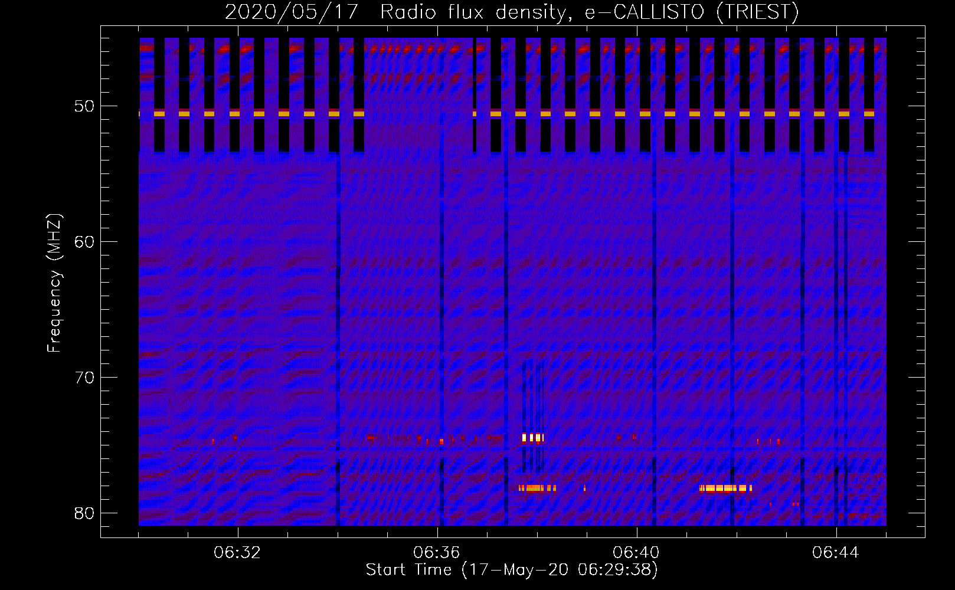
Task: Click the x-axis label 'Start Time (17-May-20 06:29:38)'
Action: (x=512, y=570)
